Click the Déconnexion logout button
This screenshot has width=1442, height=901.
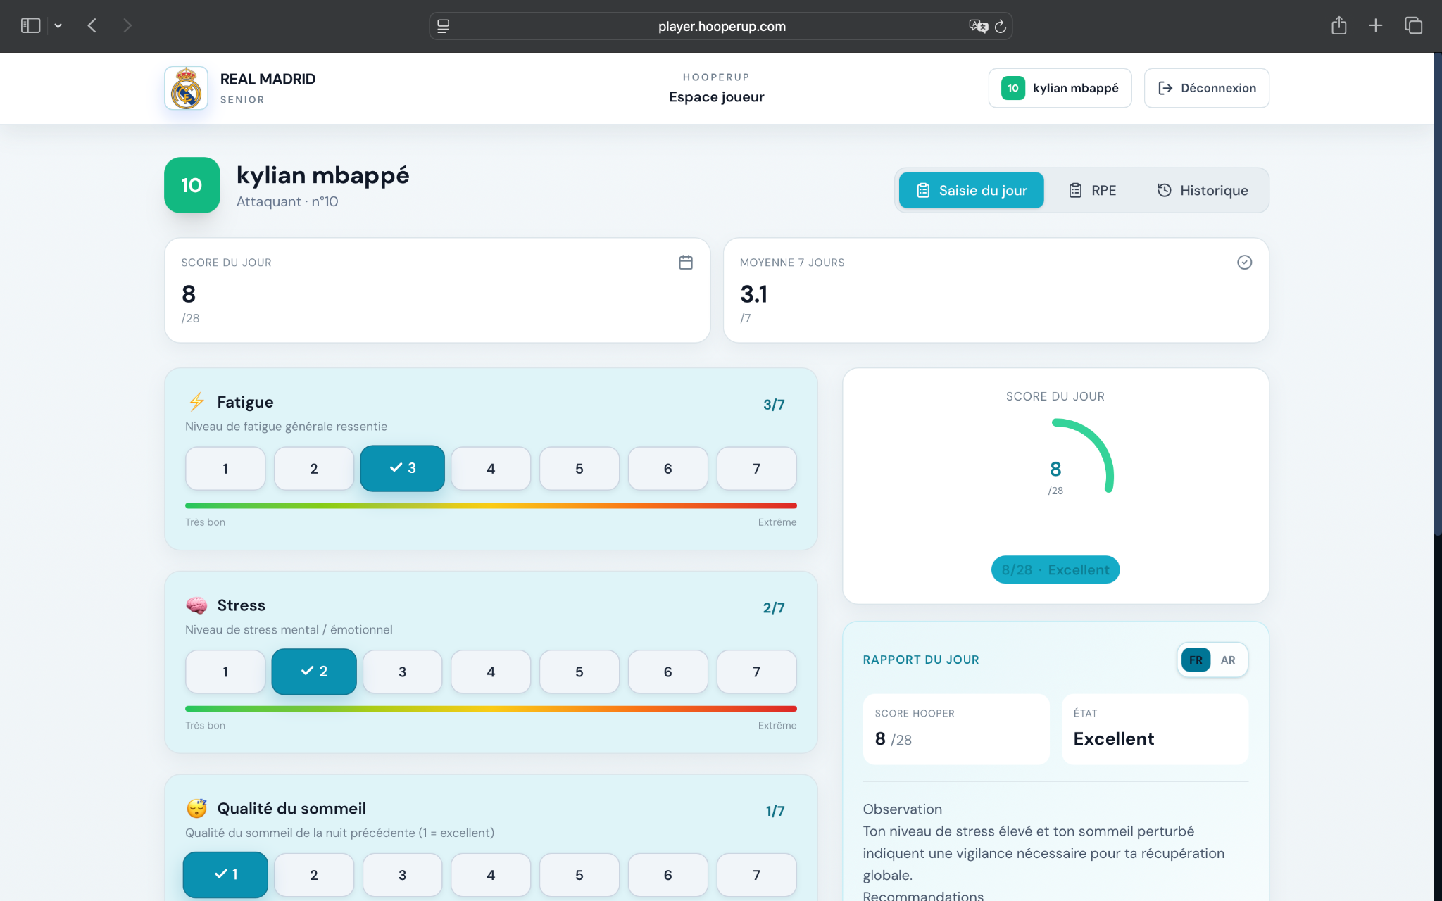tap(1206, 88)
